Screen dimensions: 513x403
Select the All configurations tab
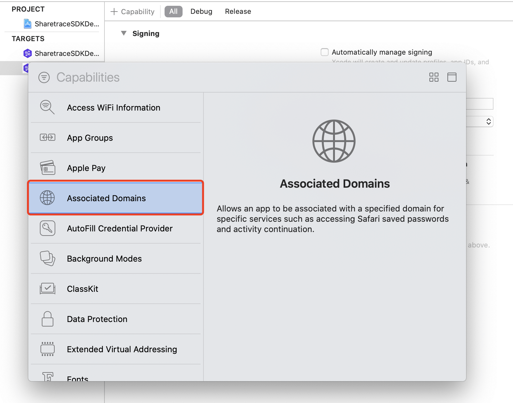click(173, 12)
